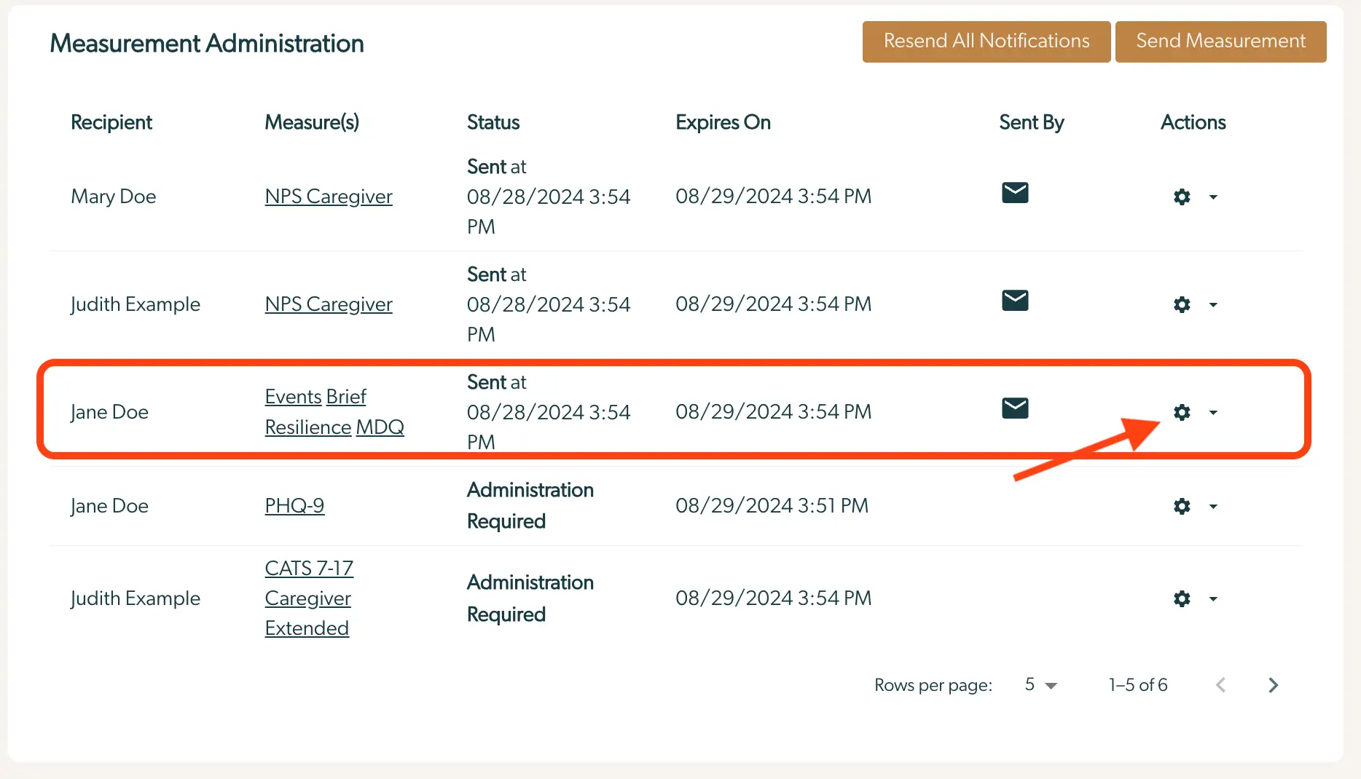Open the PHQ-9 measure link
1361x779 pixels.
coord(294,505)
